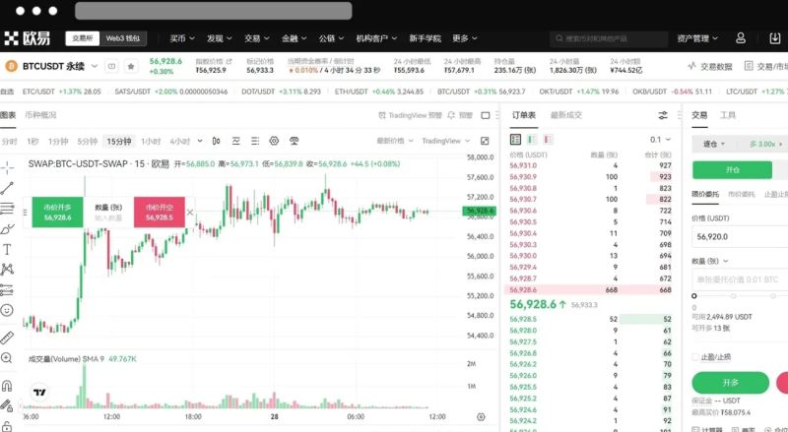Open the user profile icon

point(741,38)
